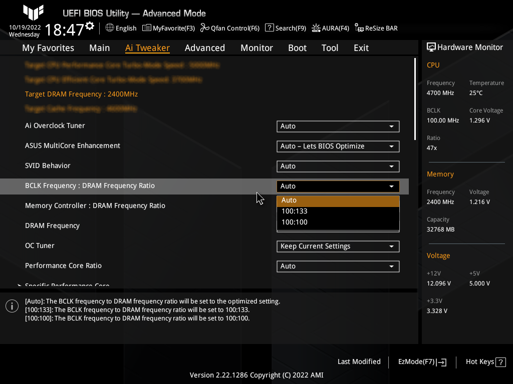Toggle ReSize BAR feature
Image resolution: width=513 pixels, height=384 pixels.
(376, 28)
